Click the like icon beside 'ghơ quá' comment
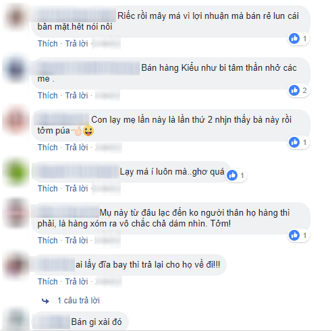This screenshot has width=332, height=331. click(x=232, y=175)
